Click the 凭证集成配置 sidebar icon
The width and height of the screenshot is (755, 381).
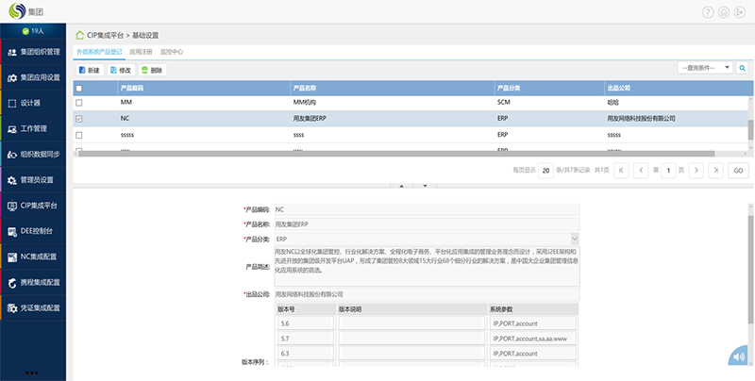(x=12, y=307)
